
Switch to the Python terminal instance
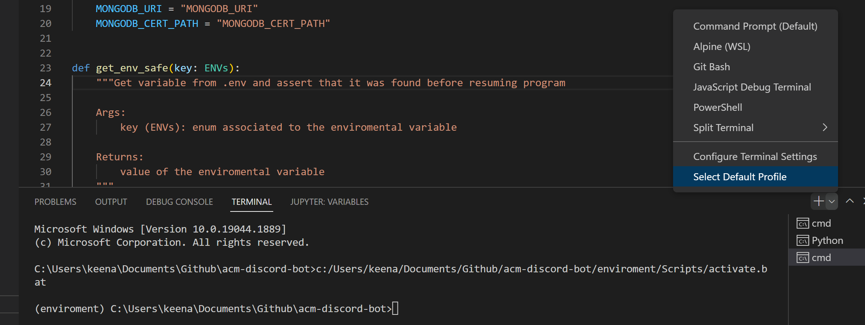coord(827,241)
